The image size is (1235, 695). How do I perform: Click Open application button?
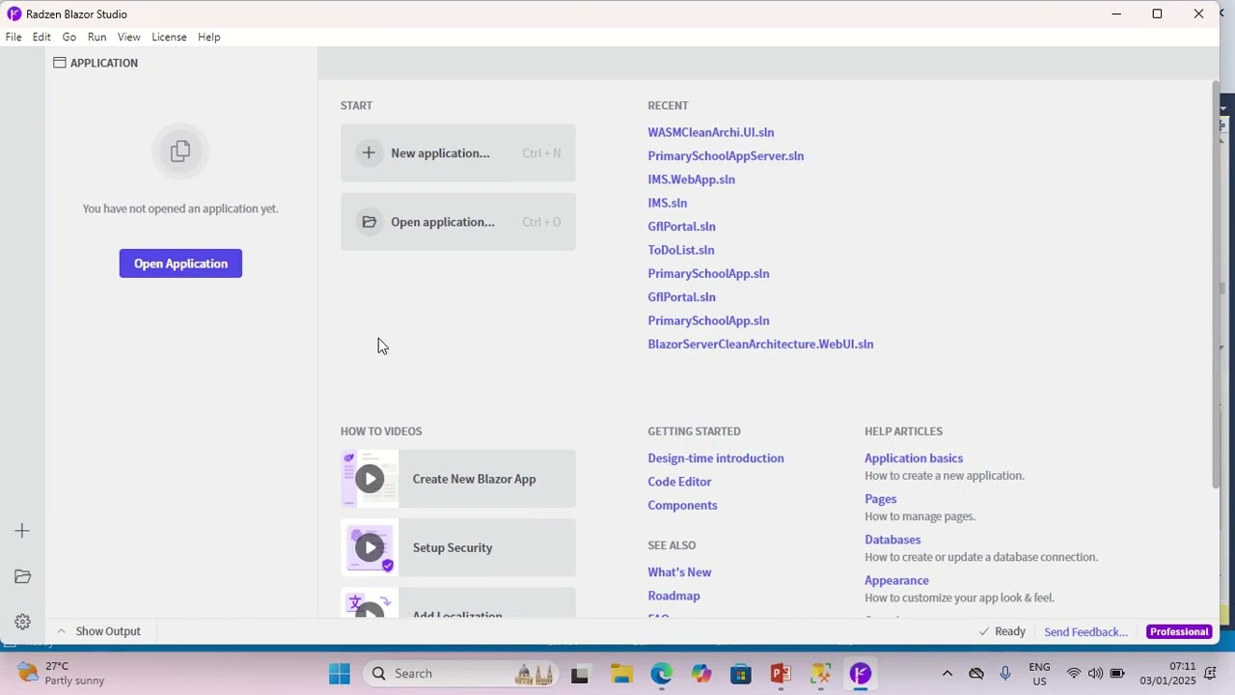458,222
